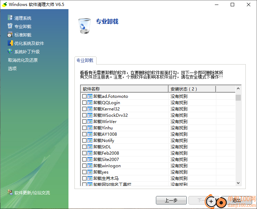This screenshot has height=209, width=257.
Task: Check the 卸载QQLogin checkbox
Action: tap(84, 103)
